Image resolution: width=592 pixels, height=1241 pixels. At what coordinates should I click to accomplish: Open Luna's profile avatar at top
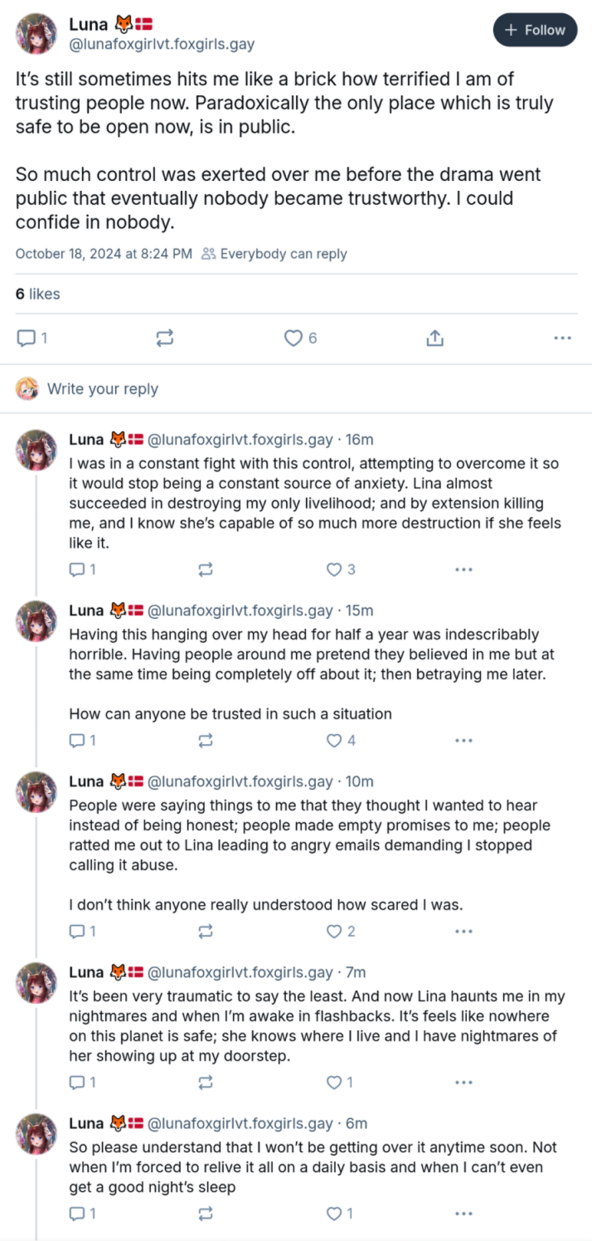(36, 34)
